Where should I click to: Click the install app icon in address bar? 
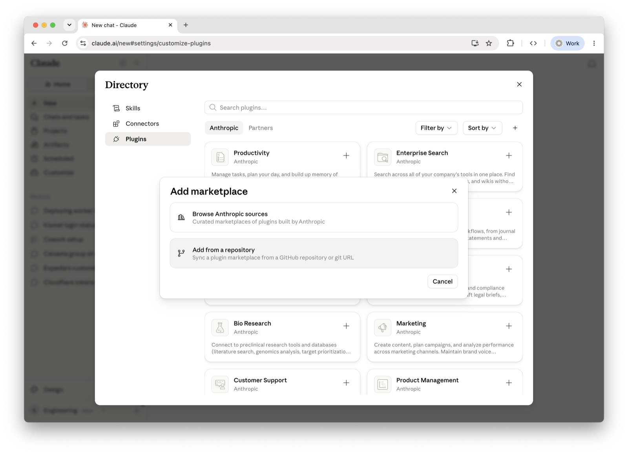(x=475, y=43)
